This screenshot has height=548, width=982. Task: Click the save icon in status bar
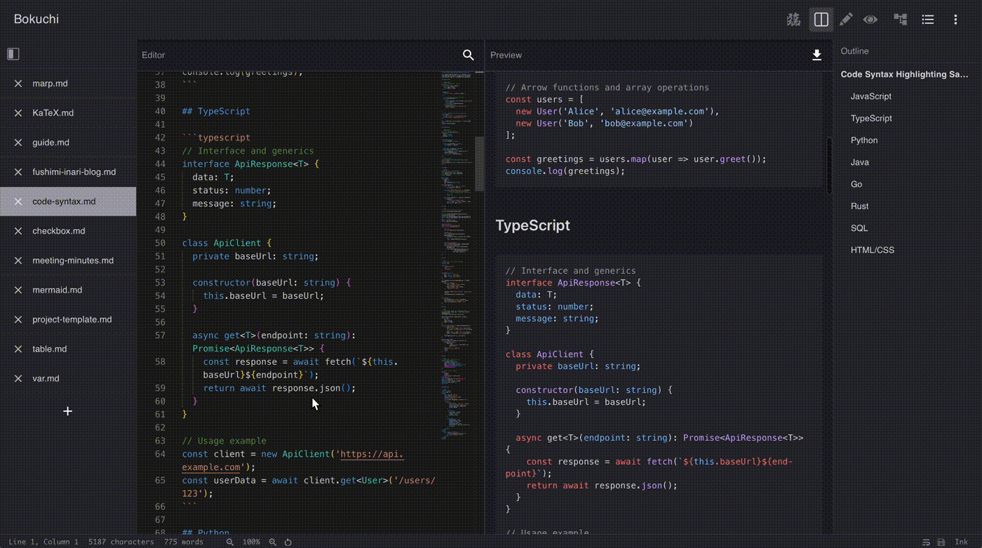click(x=941, y=542)
